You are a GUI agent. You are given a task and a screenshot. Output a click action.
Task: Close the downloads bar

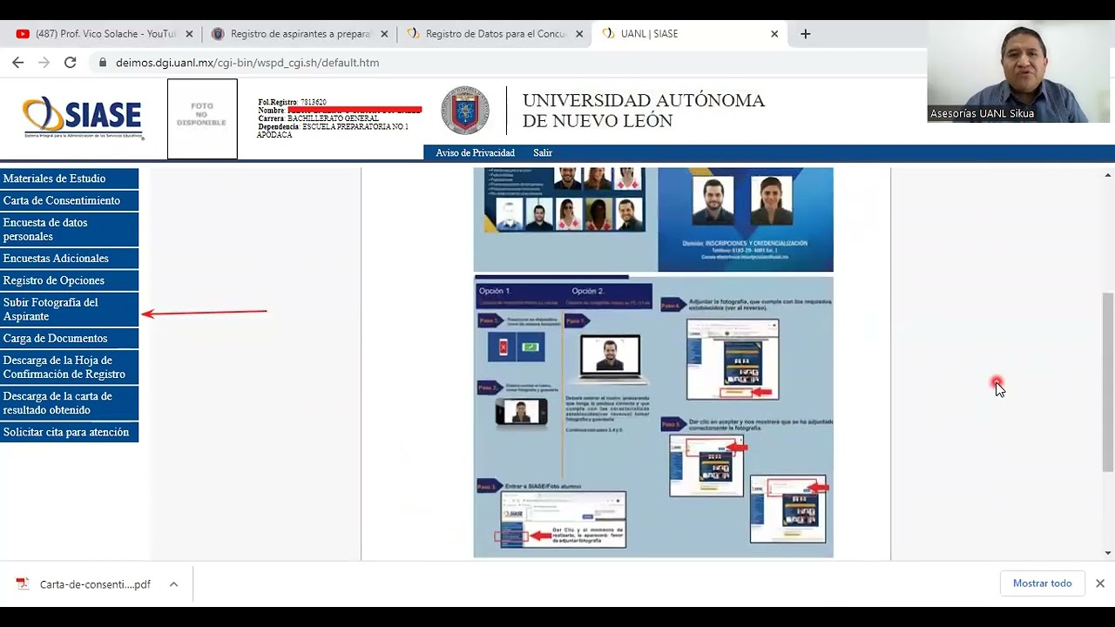(x=1100, y=583)
